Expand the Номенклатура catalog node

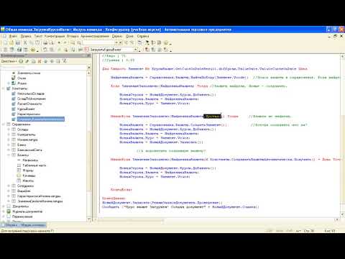9,140
